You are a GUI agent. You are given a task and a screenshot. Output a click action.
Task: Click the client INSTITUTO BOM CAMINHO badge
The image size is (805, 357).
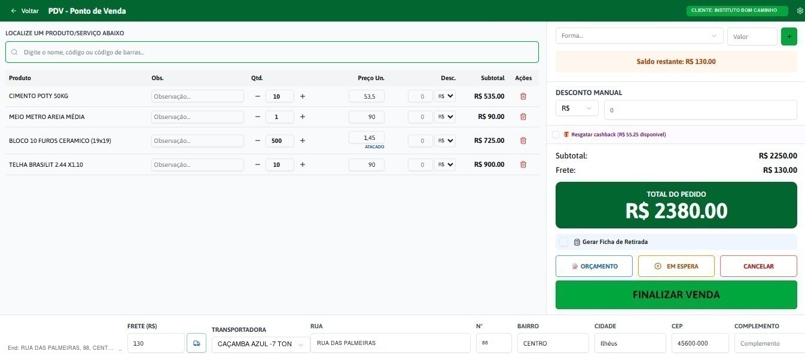[x=737, y=11]
